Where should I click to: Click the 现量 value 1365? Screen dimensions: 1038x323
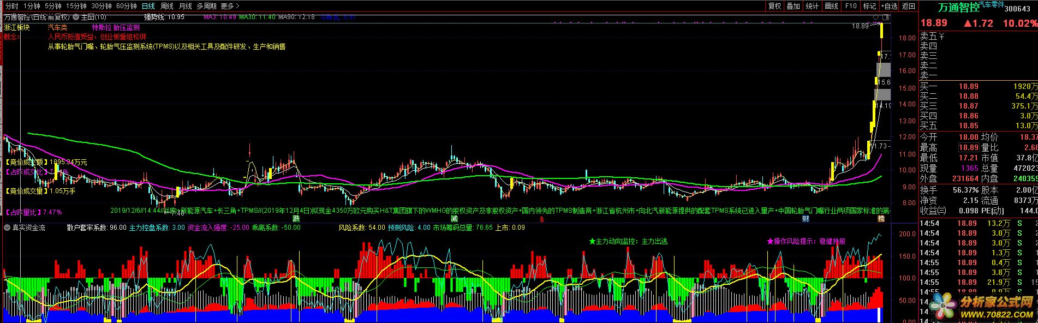point(970,169)
